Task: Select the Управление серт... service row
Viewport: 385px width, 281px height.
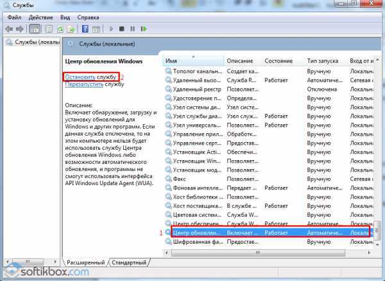Action: point(269,143)
